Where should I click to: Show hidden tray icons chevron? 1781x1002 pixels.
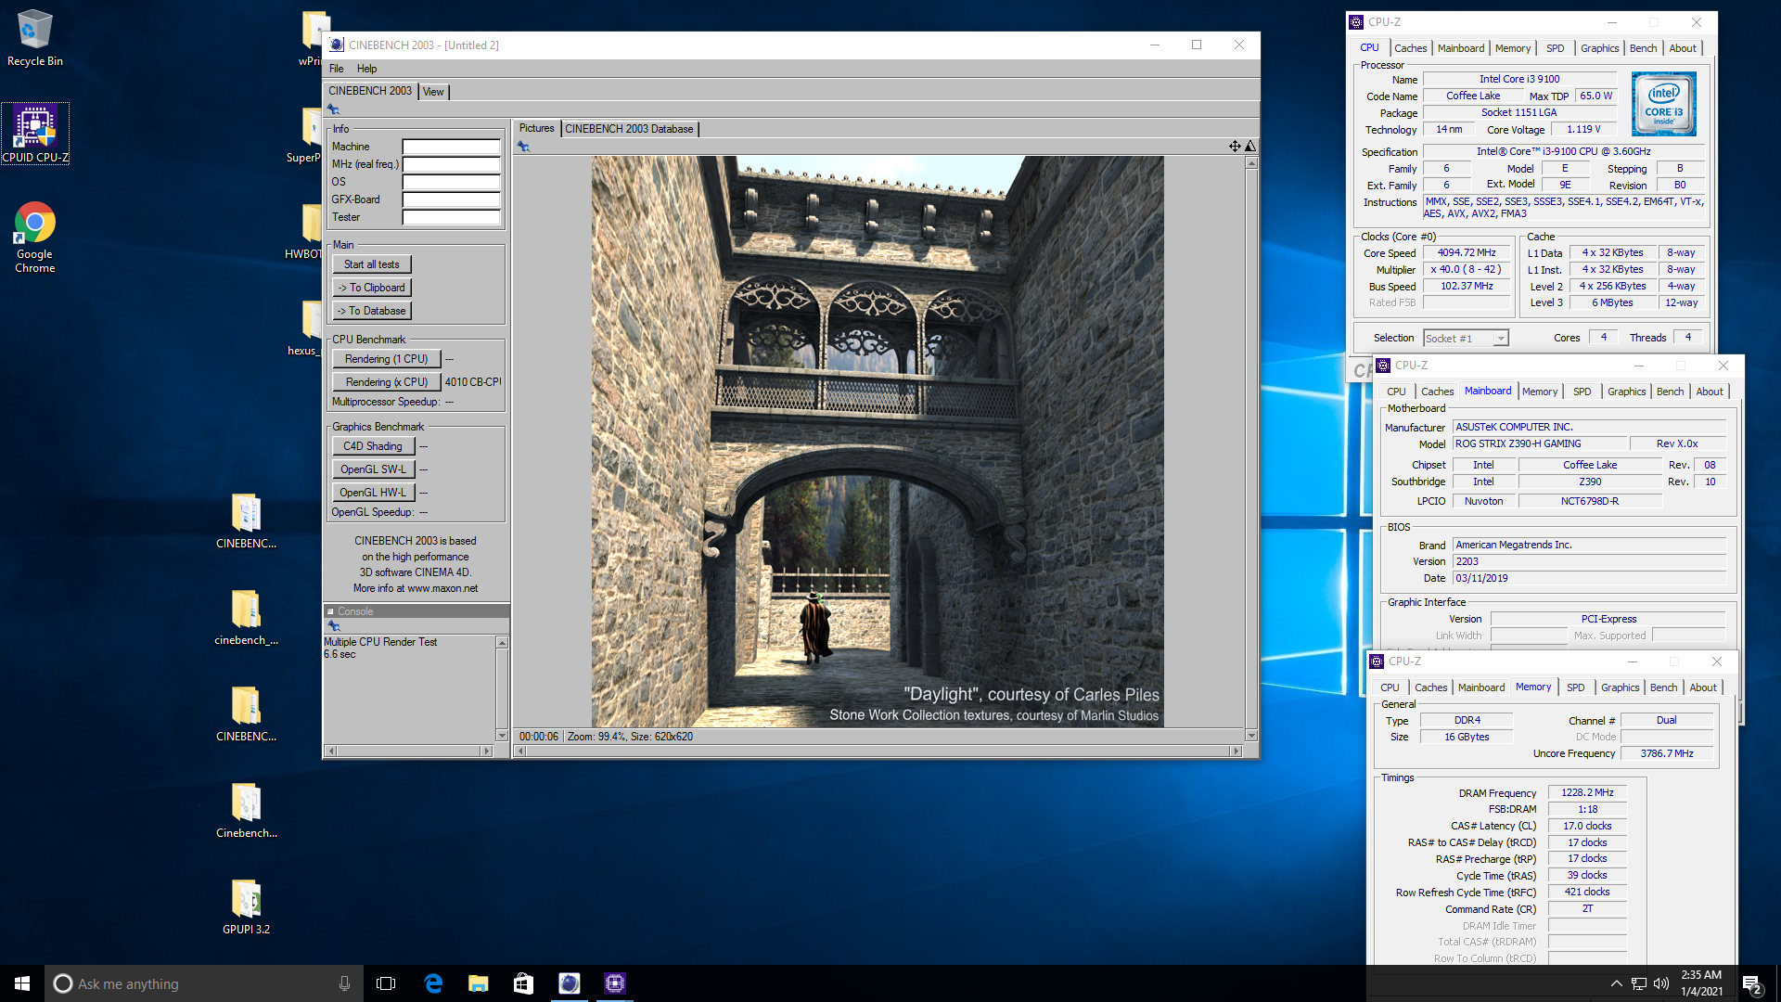click(1616, 983)
